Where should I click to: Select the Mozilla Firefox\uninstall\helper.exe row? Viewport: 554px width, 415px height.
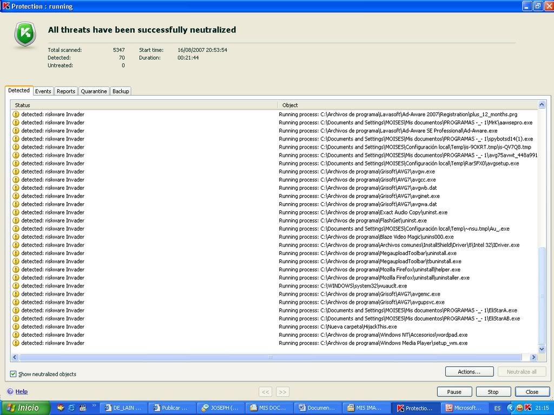click(274, 270)
